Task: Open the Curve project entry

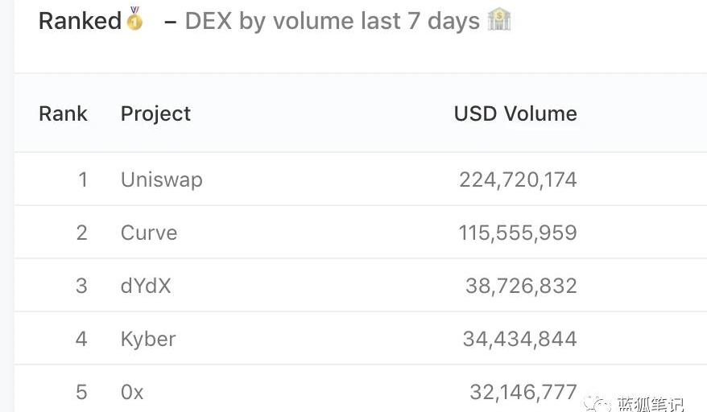Action: tap(149, 233)
